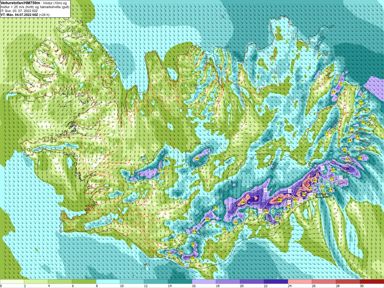The width and height of the screenshot is (384, 288).
Task: Click the blue-purple offshore wind patch at right edge
Action: pos(375,88)
